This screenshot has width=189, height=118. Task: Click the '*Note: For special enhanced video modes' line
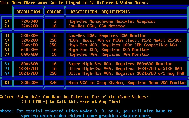tap(86, 111)
